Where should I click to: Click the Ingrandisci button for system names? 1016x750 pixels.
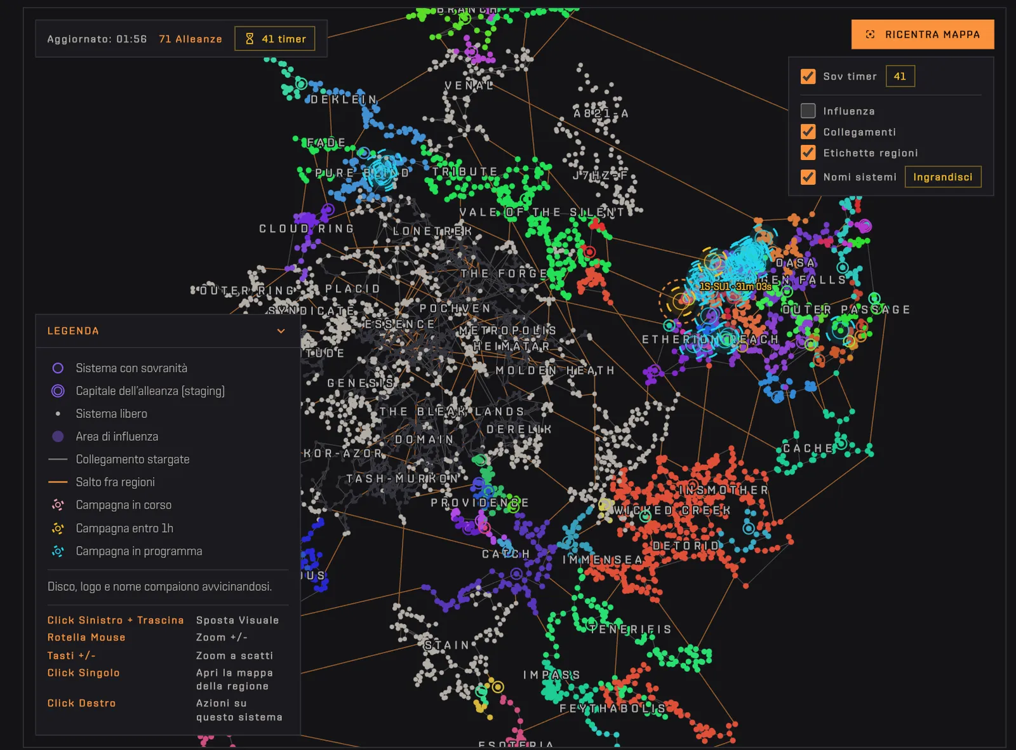[943, 177]
